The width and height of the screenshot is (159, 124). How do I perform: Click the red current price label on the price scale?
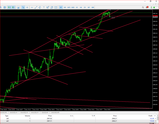[x=155, y=16]
